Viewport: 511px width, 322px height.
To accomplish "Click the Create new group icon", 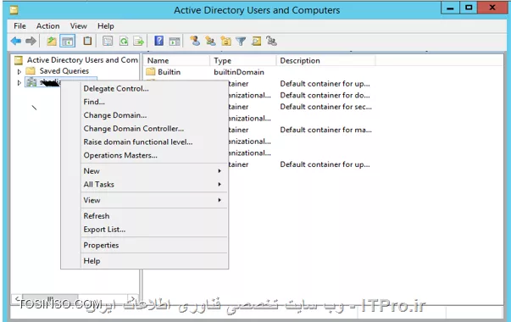I will click(210, 41).
